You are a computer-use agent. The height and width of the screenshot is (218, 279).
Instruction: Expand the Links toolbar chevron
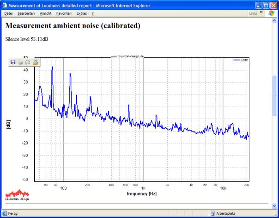point(261,13)
